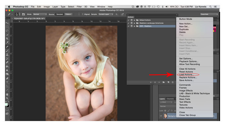Select the Lasso tool
225x126 pixels.
7,31
